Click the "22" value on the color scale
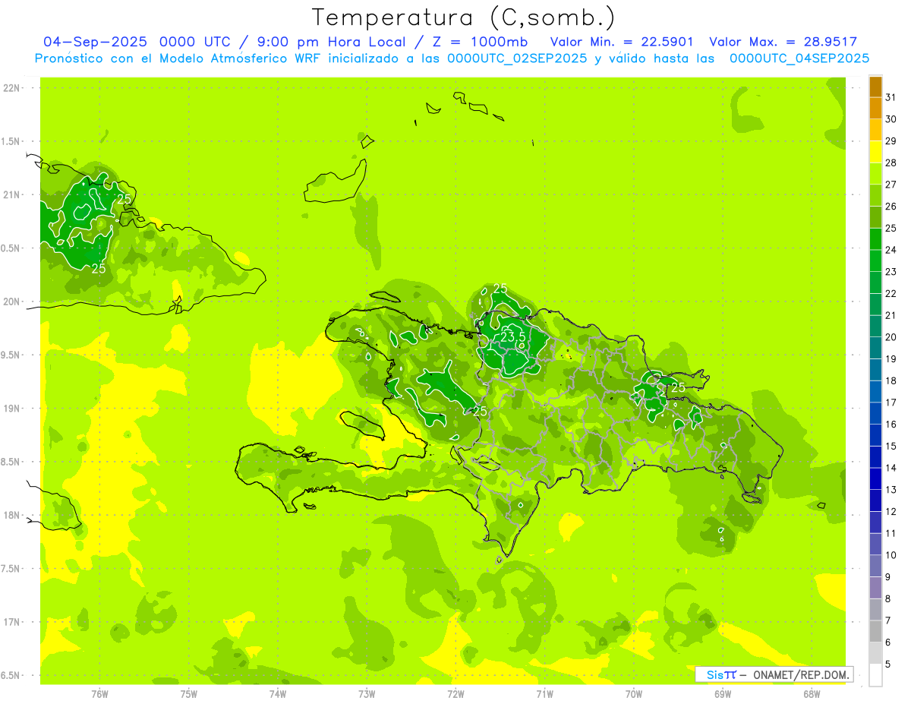 pos(891,293)
